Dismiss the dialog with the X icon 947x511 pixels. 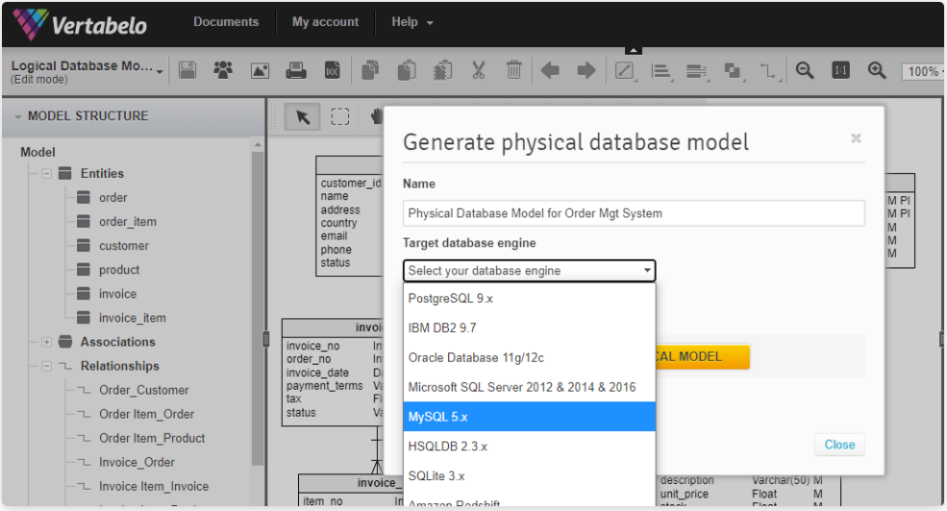pos(856,138)
